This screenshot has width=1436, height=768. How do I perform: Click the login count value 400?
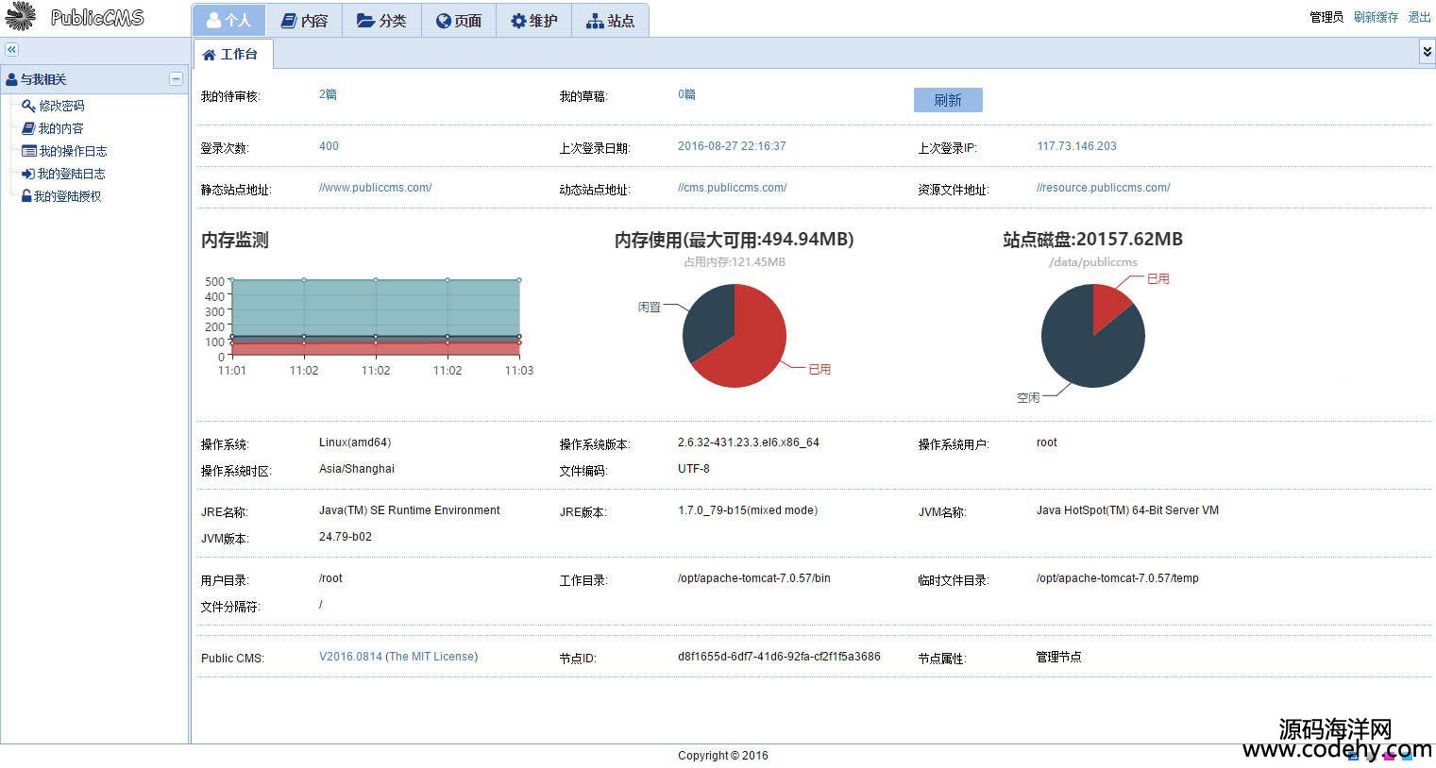point(329,146)
